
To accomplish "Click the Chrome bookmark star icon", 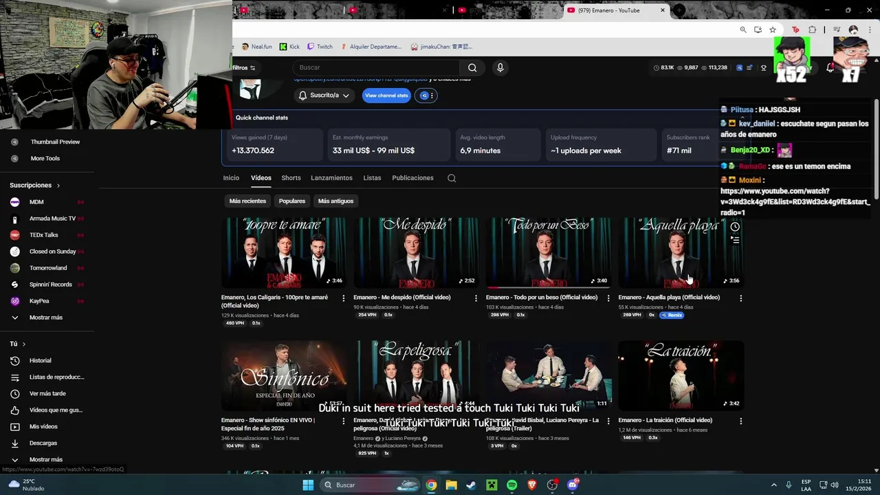I will [x=773, y=30].
